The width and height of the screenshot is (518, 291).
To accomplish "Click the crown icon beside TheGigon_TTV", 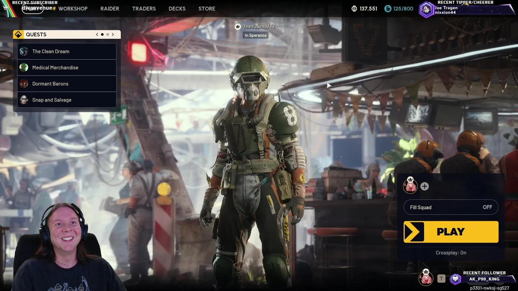I will (x=238, y=26).
